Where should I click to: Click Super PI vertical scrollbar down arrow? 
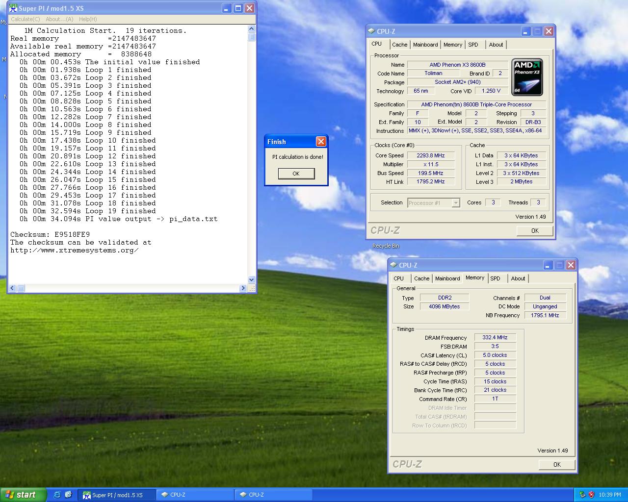pos(252,279)
